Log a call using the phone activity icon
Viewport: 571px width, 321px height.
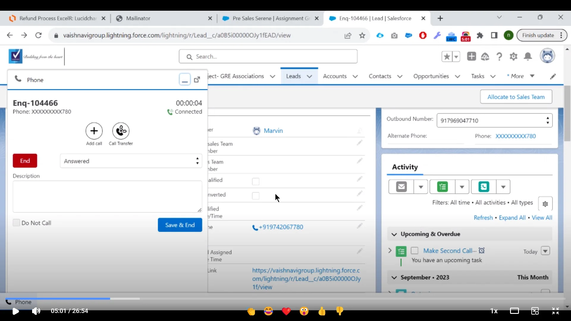(x=484, y=187)
